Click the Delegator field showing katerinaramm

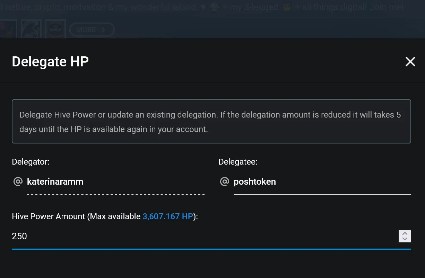[x=116, y=182]
